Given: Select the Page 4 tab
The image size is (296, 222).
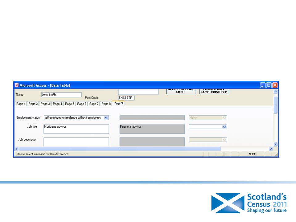Looking at the screenshot, I should [x=57, y=104].
